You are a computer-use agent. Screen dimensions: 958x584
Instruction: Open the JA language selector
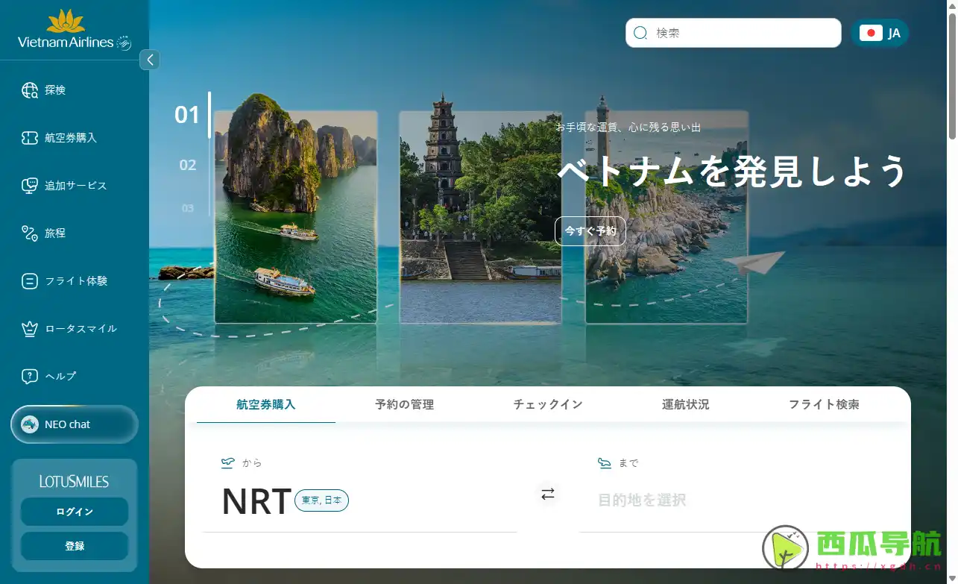click(880, 33)
